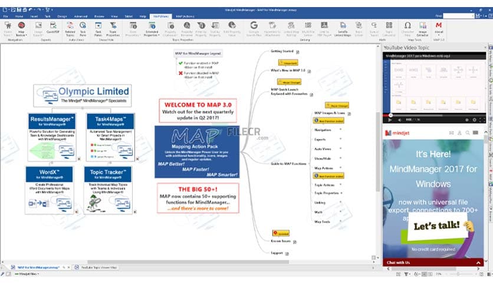The height and width of the screenshot is (285, 493).
Task: Switch to the Advanced ribbon tab
Action: (x=81, y=16)
